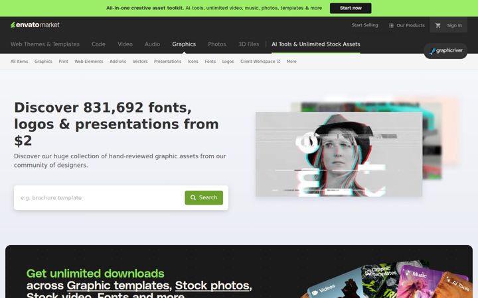Expand the More subnavigation menu

click(291, 62)
